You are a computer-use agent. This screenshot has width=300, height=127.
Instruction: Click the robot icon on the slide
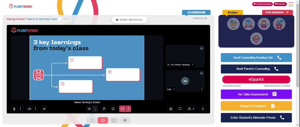click(39, 75)
